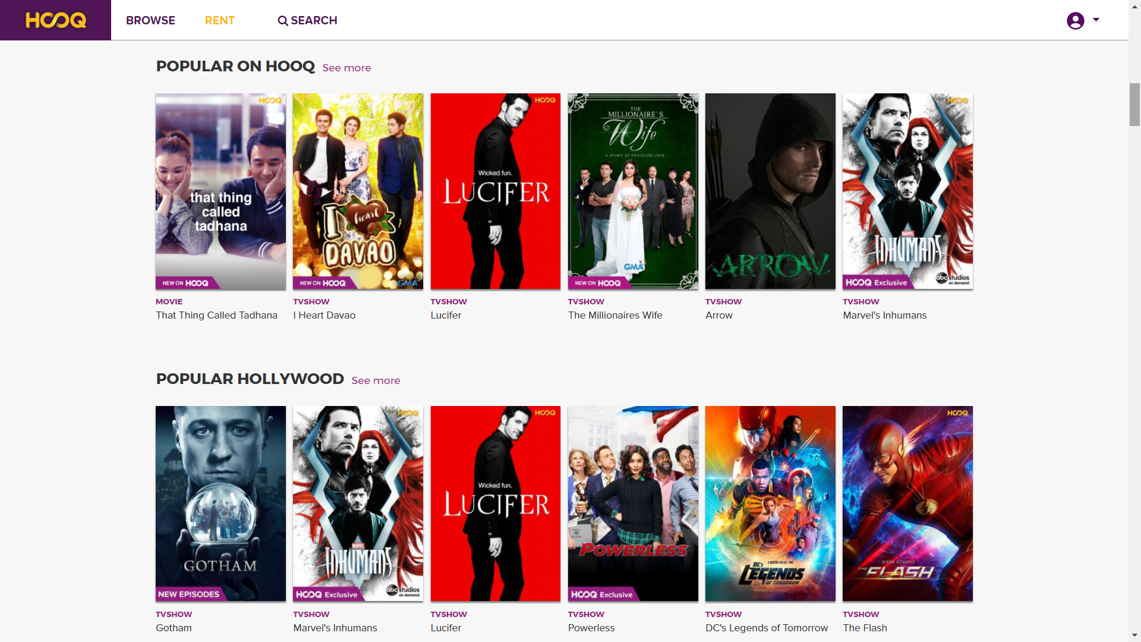This screenshot has height=642, width=1141.
Task: Open the SEARCH section
Action: pyautogui.click(x=313, y=20)
